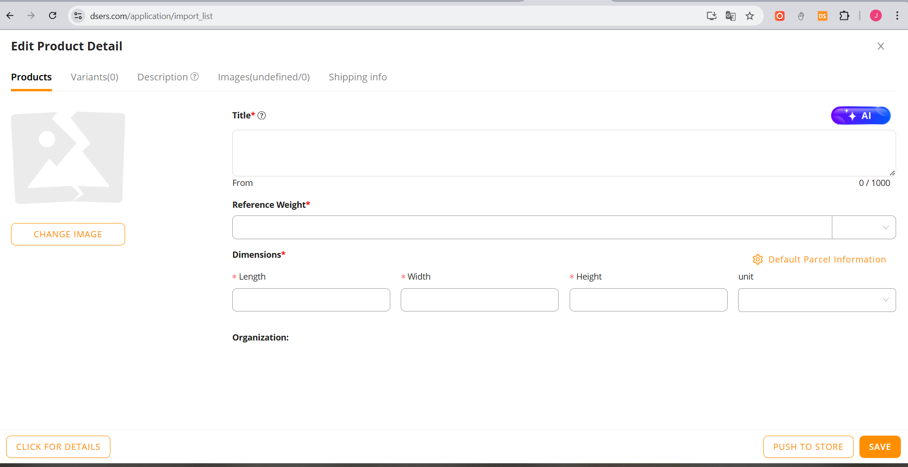Click the browser forward arrow
Viewport: 908px width, 467px height.
click(x=31, y=16)
